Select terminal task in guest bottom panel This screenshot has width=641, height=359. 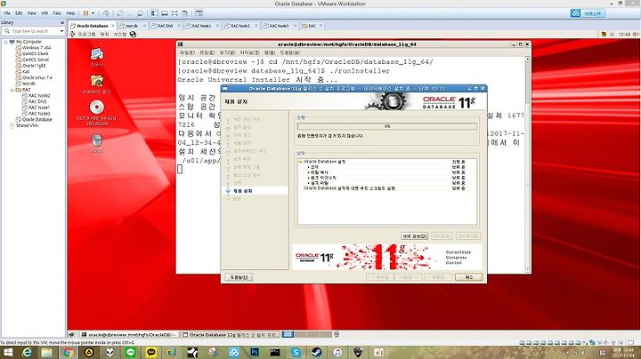tap(128, 334)
